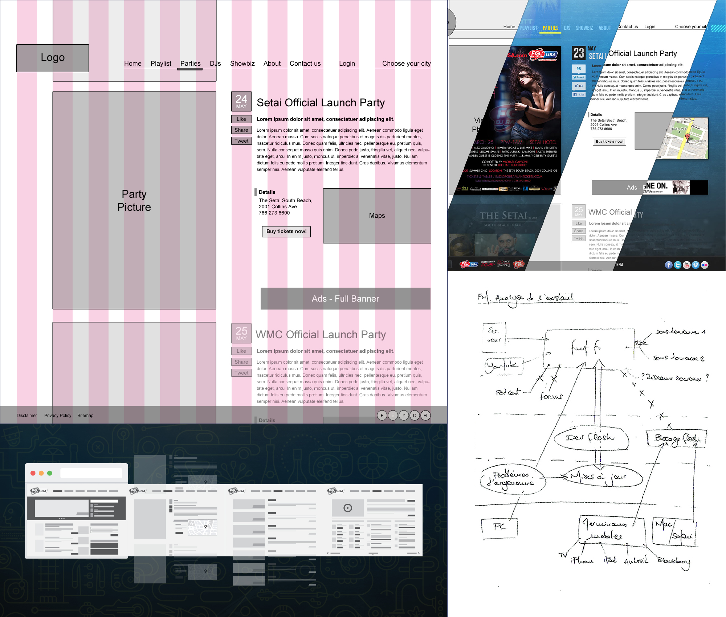Click the FG USA logo in blue design footer
Viewport: 726px width, 617px height.
(x=469, y=264)
